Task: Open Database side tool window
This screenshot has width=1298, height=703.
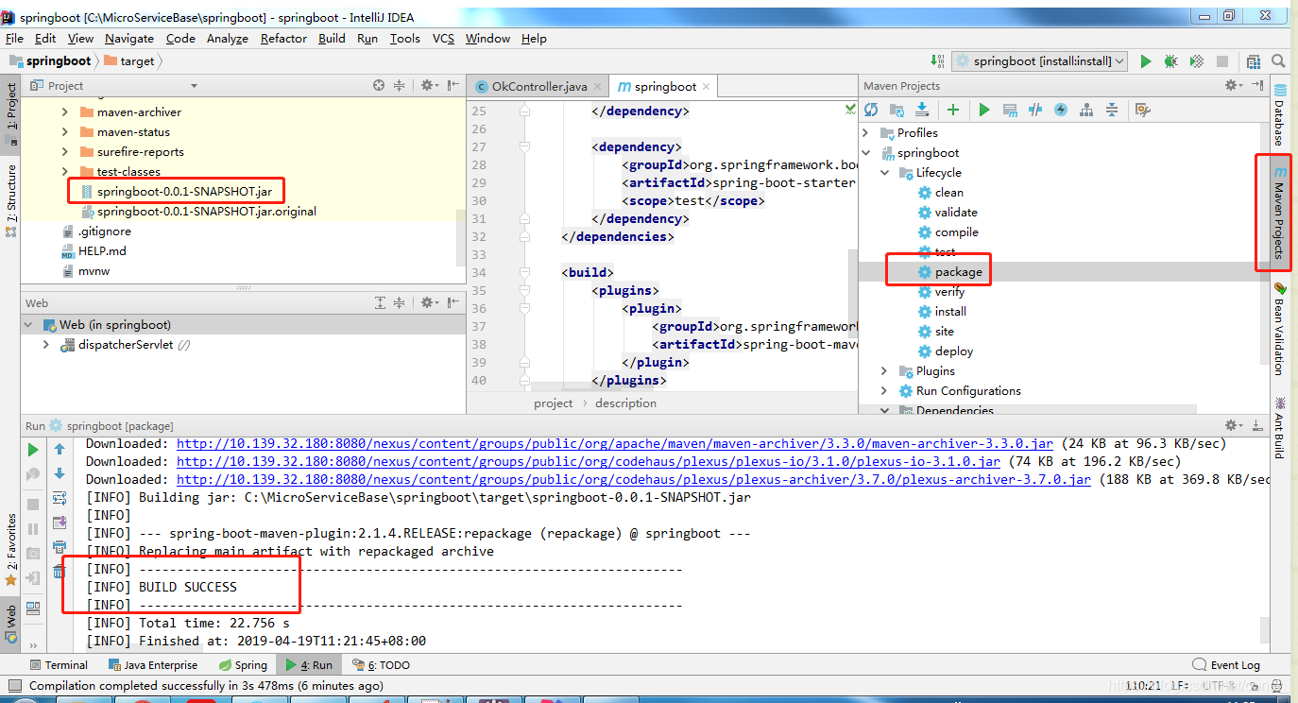Action: click(x=1280, y=115)
